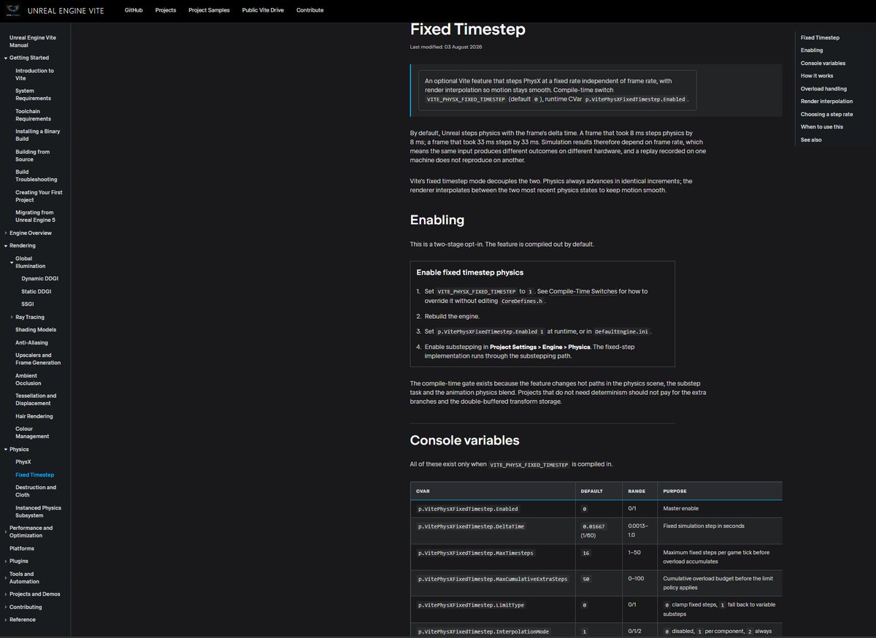
Task: Click p.VitePhysXFixedTimestep.DeltaTime table cell
Action: (492, 531)
